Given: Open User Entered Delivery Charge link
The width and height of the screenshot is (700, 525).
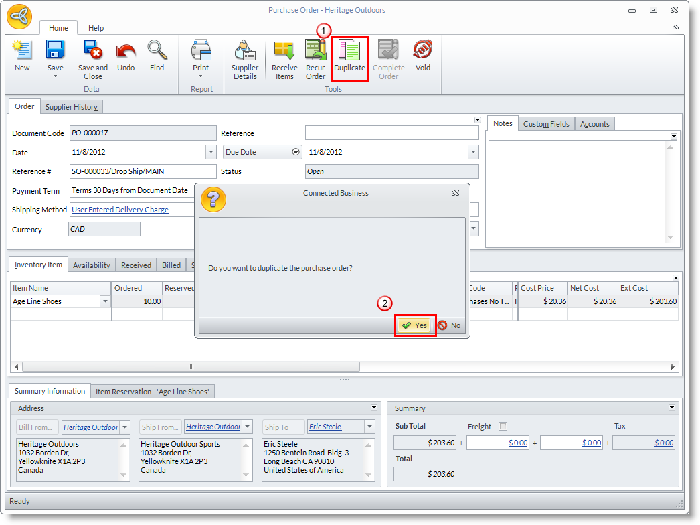Looking at the screenshot, I should (x=120, y=210).
